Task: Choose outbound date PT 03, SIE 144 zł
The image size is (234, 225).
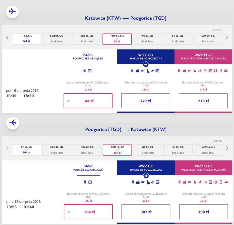Action: [x=27, y=39]
